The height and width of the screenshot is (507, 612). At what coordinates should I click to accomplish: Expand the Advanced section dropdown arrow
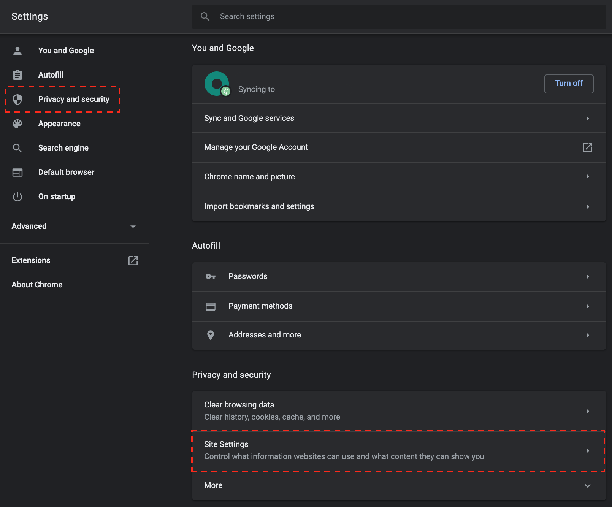click(133, 227)
